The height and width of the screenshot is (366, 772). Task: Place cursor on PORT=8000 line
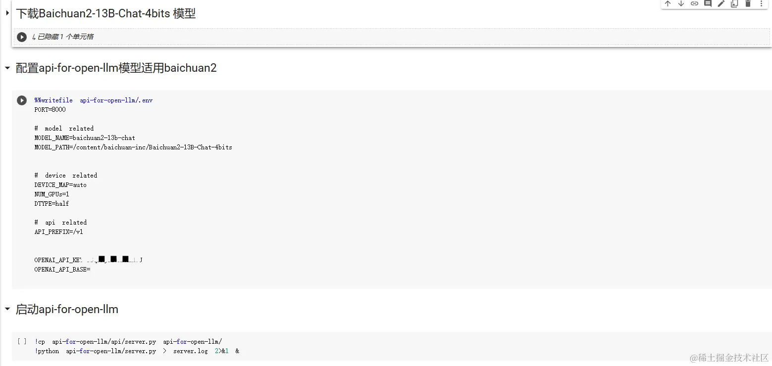click(x=50, y=110)
